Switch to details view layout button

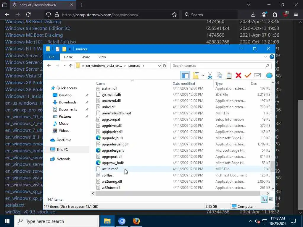[x=264, y=199]
